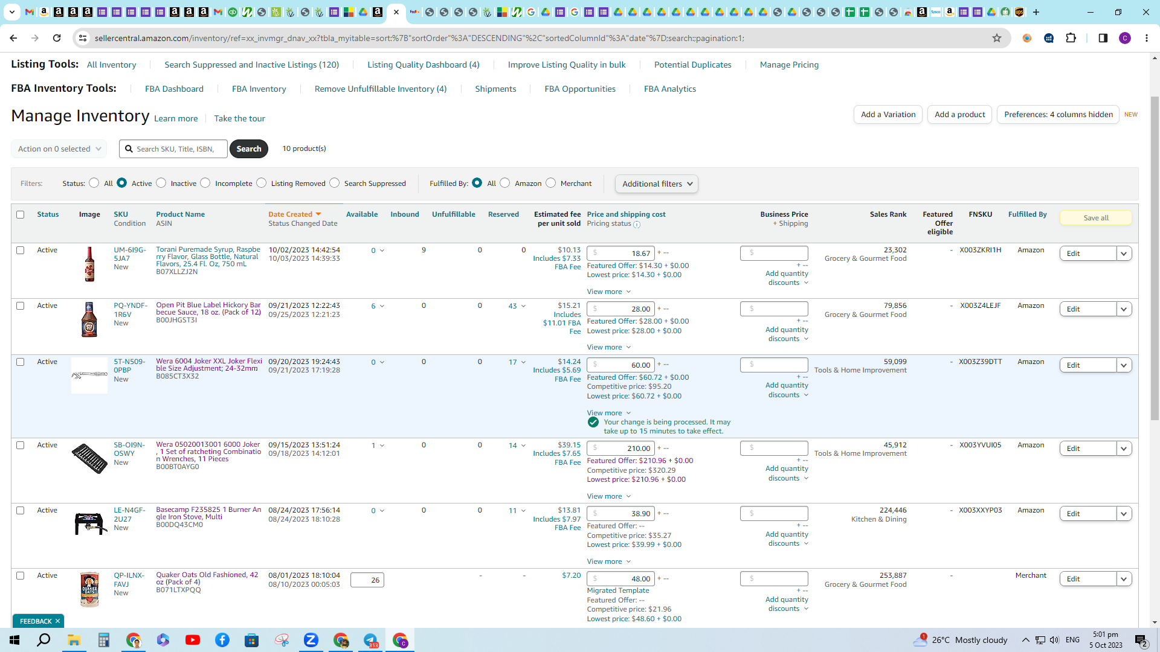This screenshot has height=652, width=1160.
Task: Open the volume control in system tray
Action: pos(1054,640)
